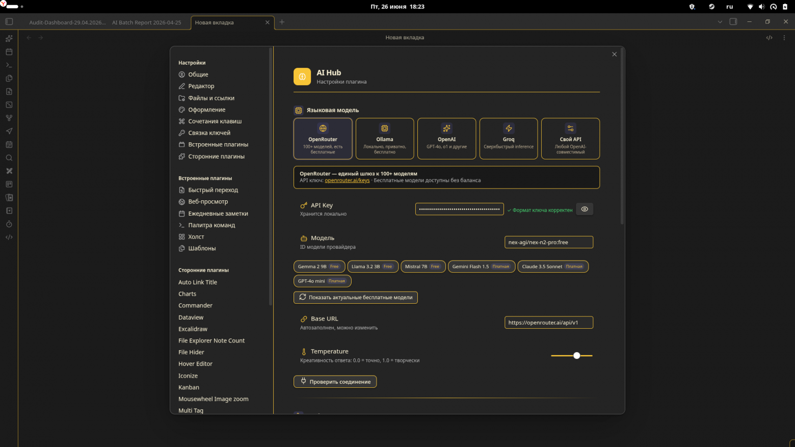Viewport: 795px width, 447px height.
Task: Open the terminal-prompt command palette ribbon icon
Action: pos(9,65)
